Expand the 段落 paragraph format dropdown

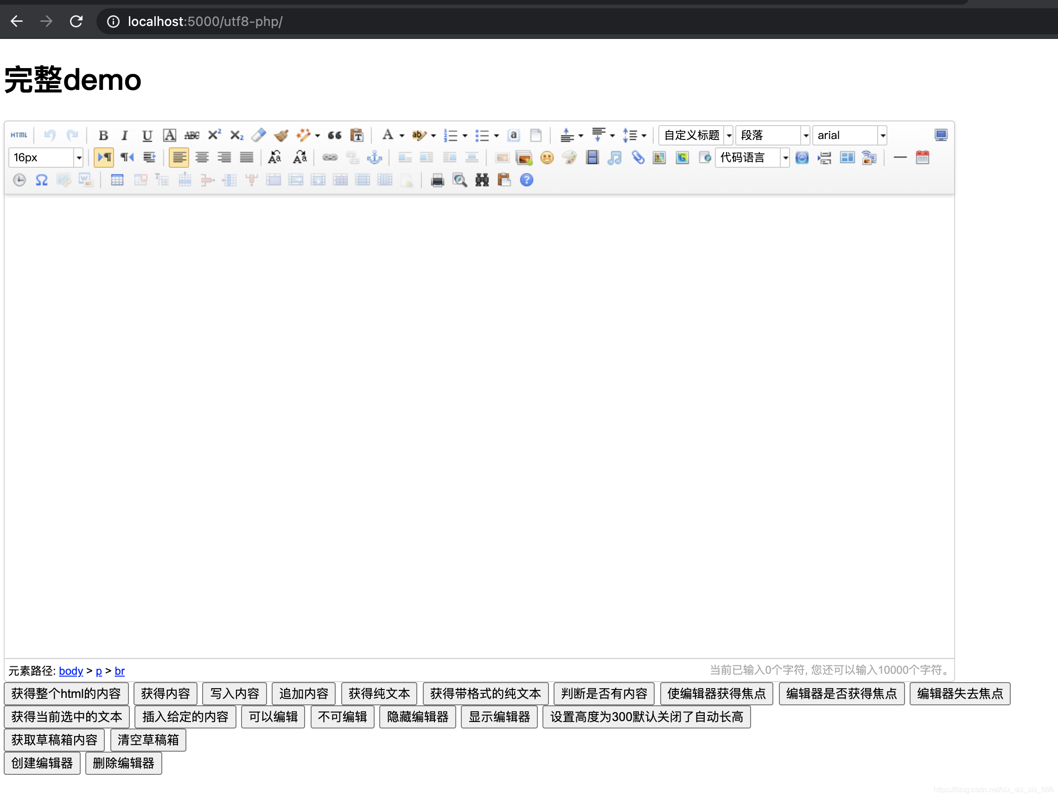[805, 135]
